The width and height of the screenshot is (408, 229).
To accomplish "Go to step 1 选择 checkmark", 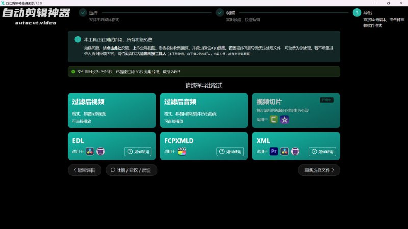I will (x=83, y=12).
